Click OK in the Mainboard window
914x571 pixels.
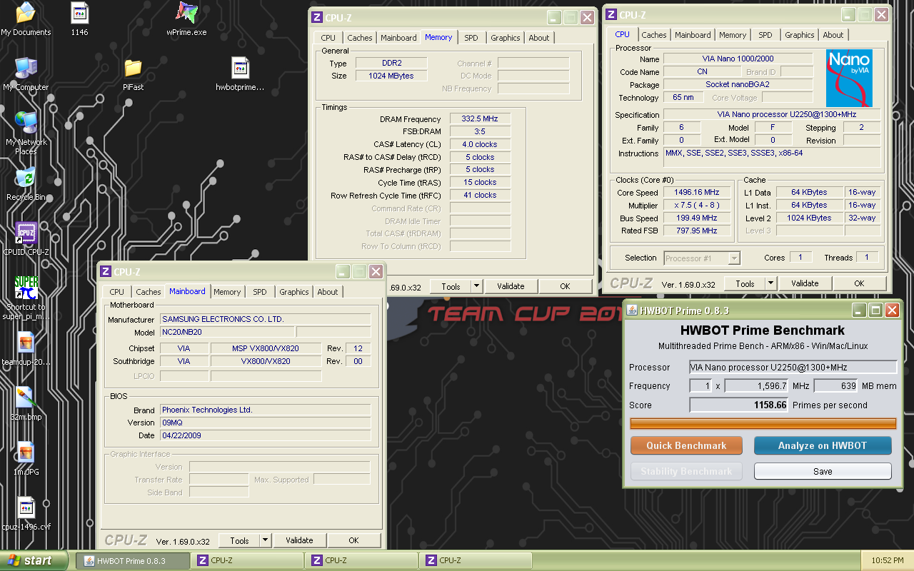[x=353, y=540]
